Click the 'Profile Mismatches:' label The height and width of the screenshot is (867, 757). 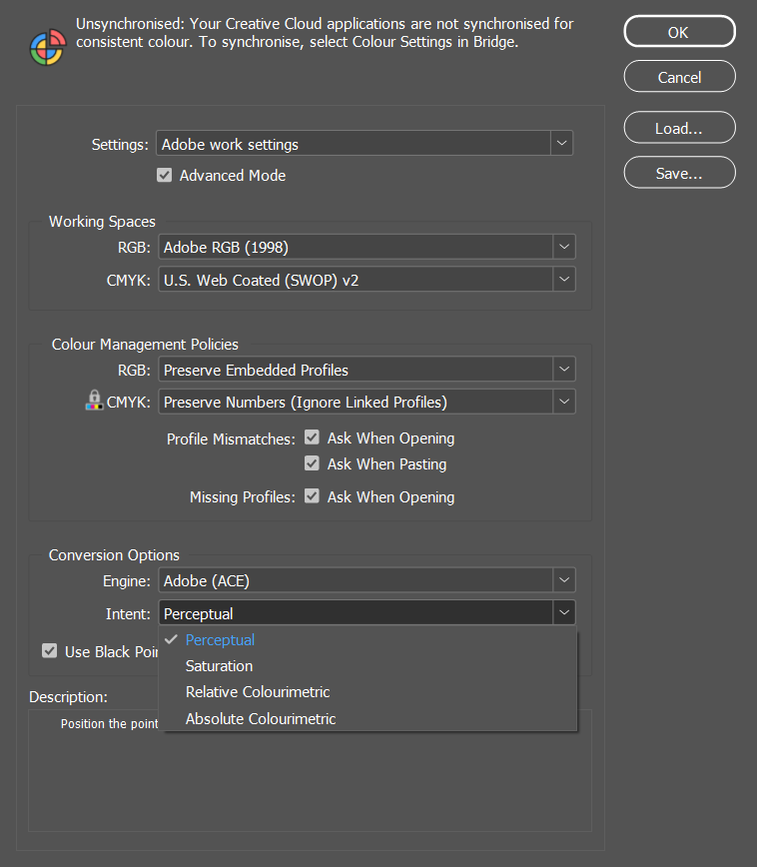pos(231,439)
